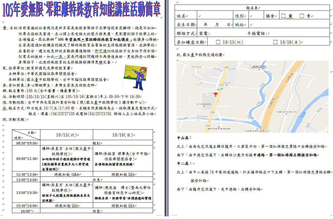Place cursor after 手機電話 label
The image size is (333, 219).
pos(271,34)
